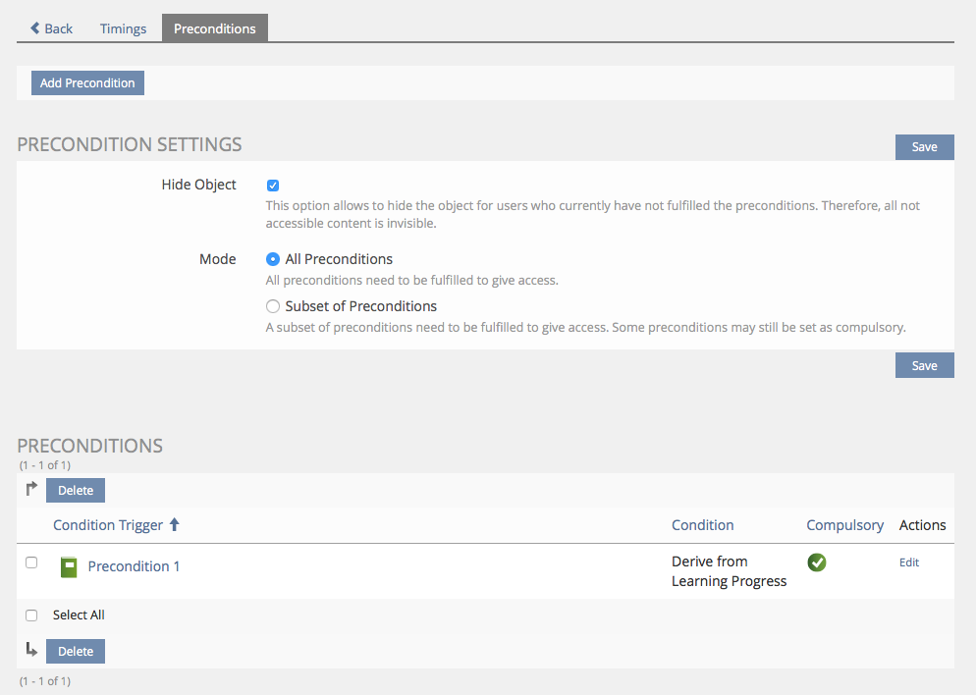Click the green learning module icon beside Precondition 1

point(68,566)
